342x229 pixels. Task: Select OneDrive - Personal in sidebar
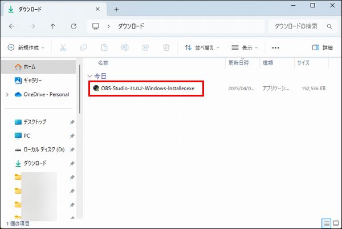tap(42, 94)
